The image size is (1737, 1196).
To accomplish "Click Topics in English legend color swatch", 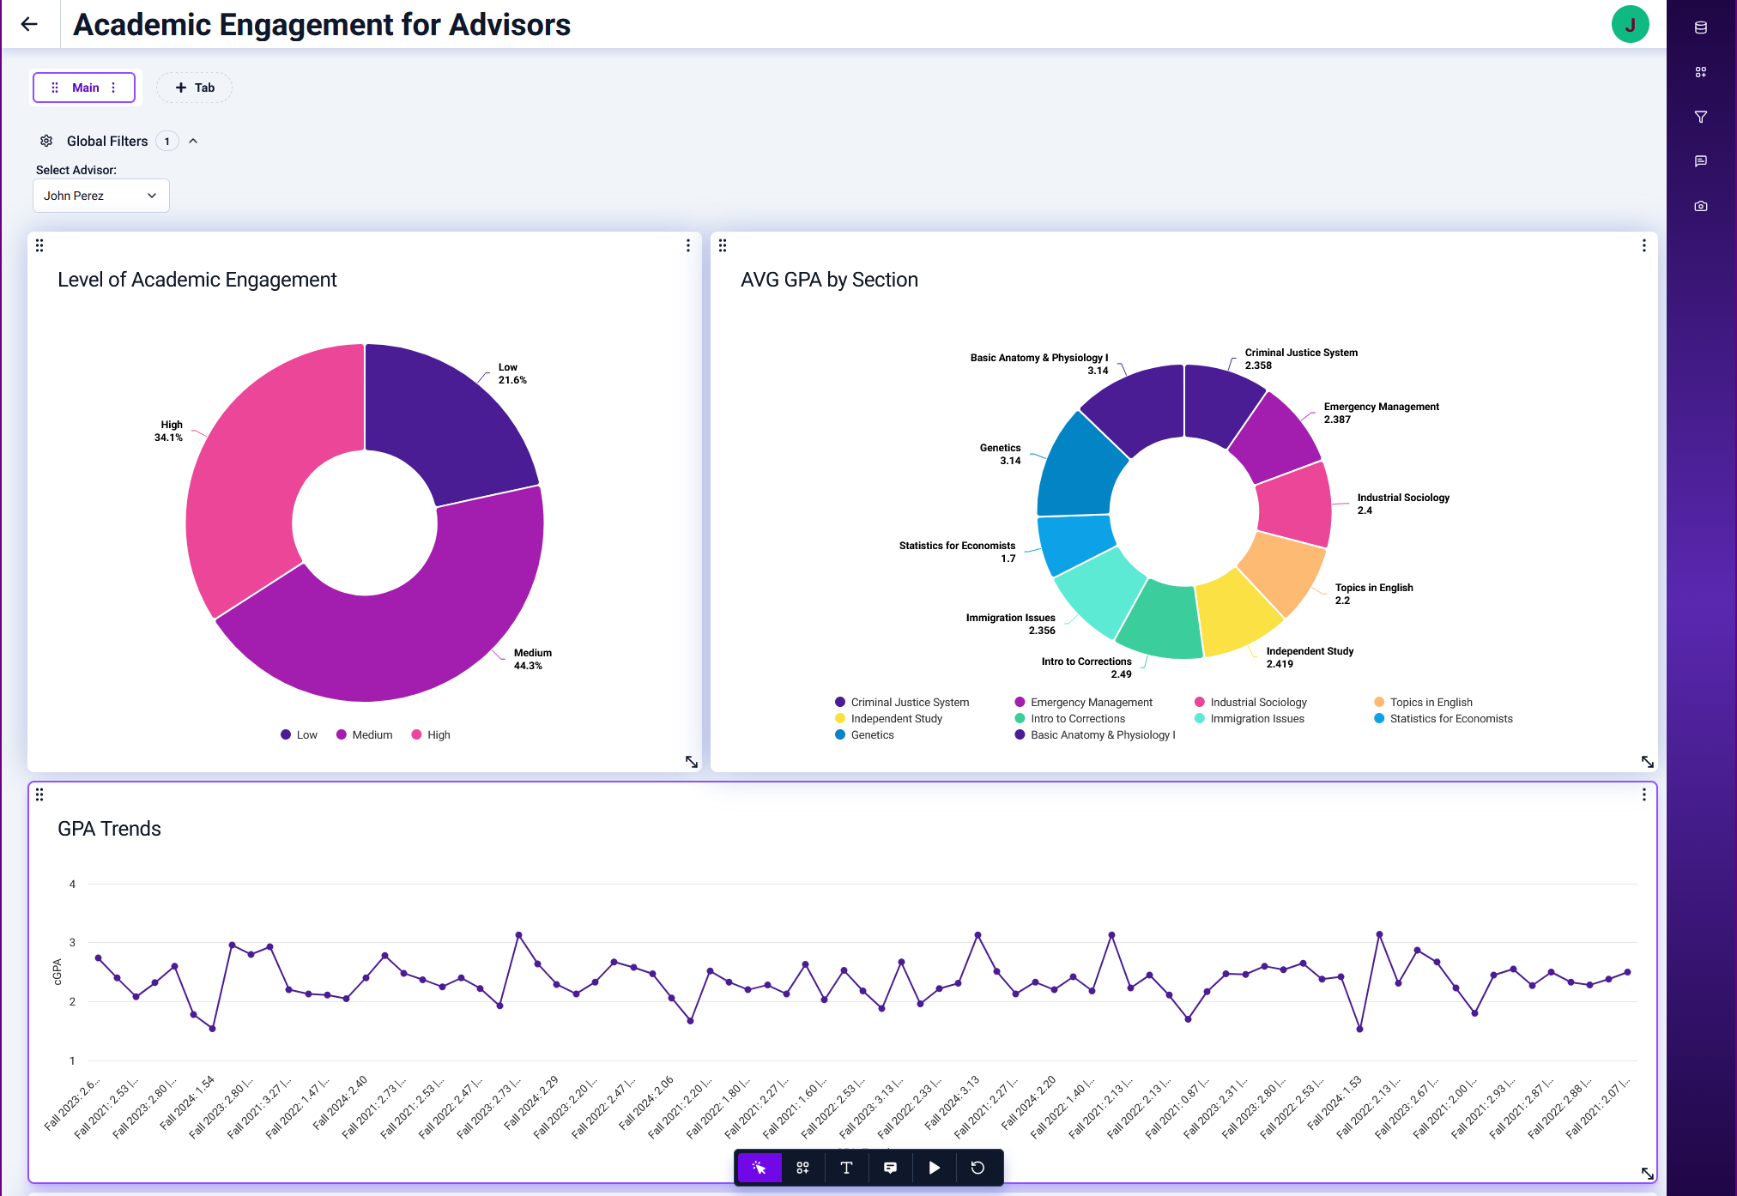I will point(1378,702).
